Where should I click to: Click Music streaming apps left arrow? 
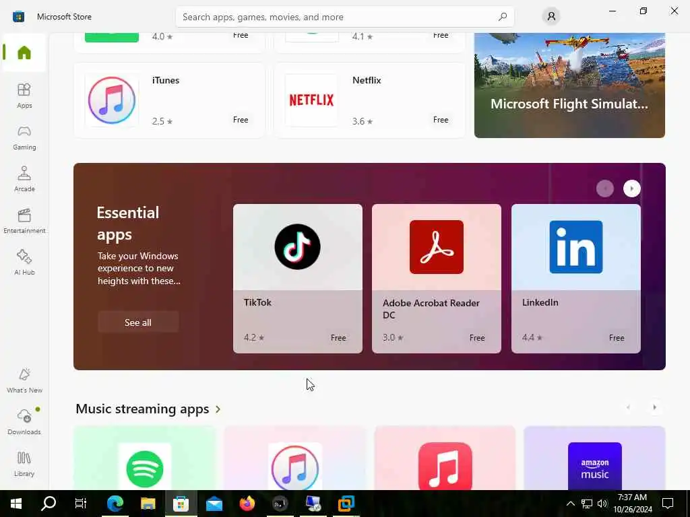628,407
